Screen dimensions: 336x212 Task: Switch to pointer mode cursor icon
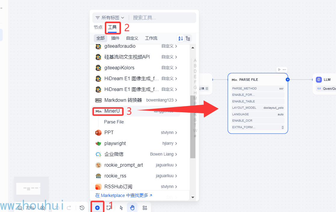coord(121,208)
